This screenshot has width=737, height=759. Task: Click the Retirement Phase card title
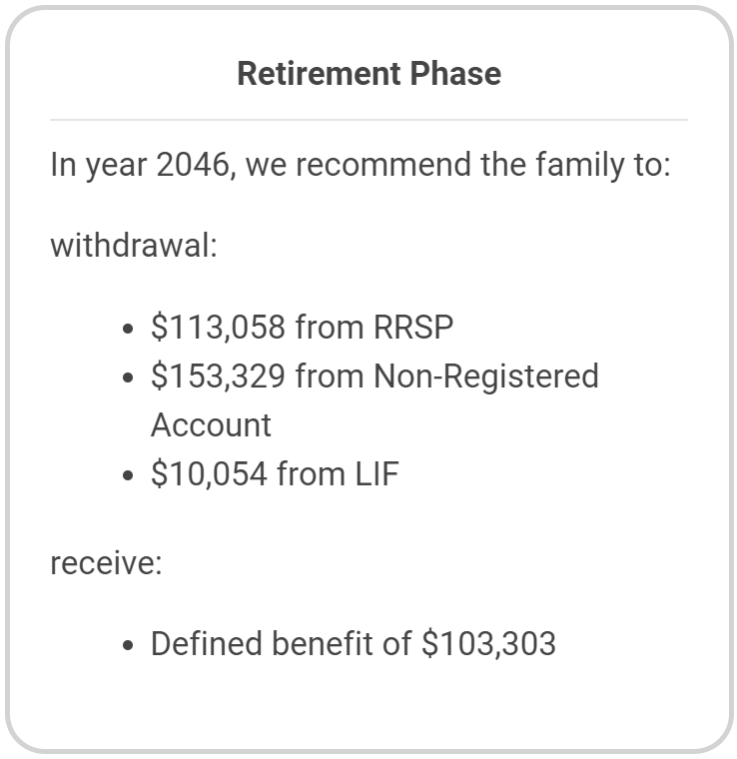(x=368, y=74)
